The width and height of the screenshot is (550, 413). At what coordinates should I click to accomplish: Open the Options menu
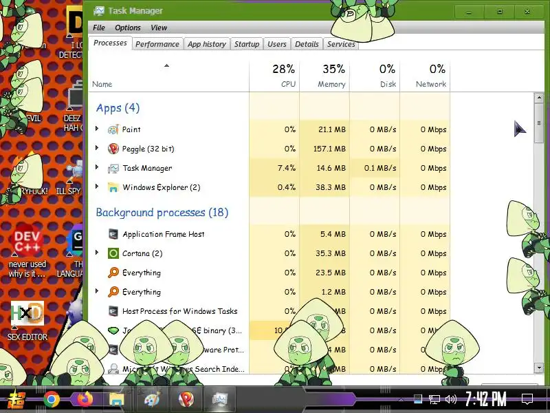(128, 28)
